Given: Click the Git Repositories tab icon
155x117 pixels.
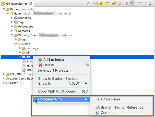Looking at the screenshot, I should [x=3, y=4].
